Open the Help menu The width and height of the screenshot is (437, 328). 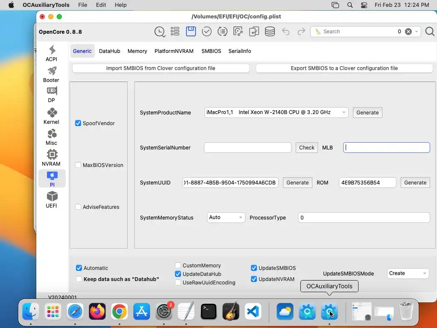tap(121, 5)
